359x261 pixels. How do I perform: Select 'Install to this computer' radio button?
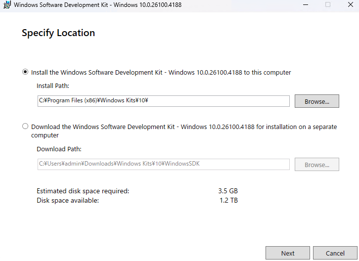point(25,72)
